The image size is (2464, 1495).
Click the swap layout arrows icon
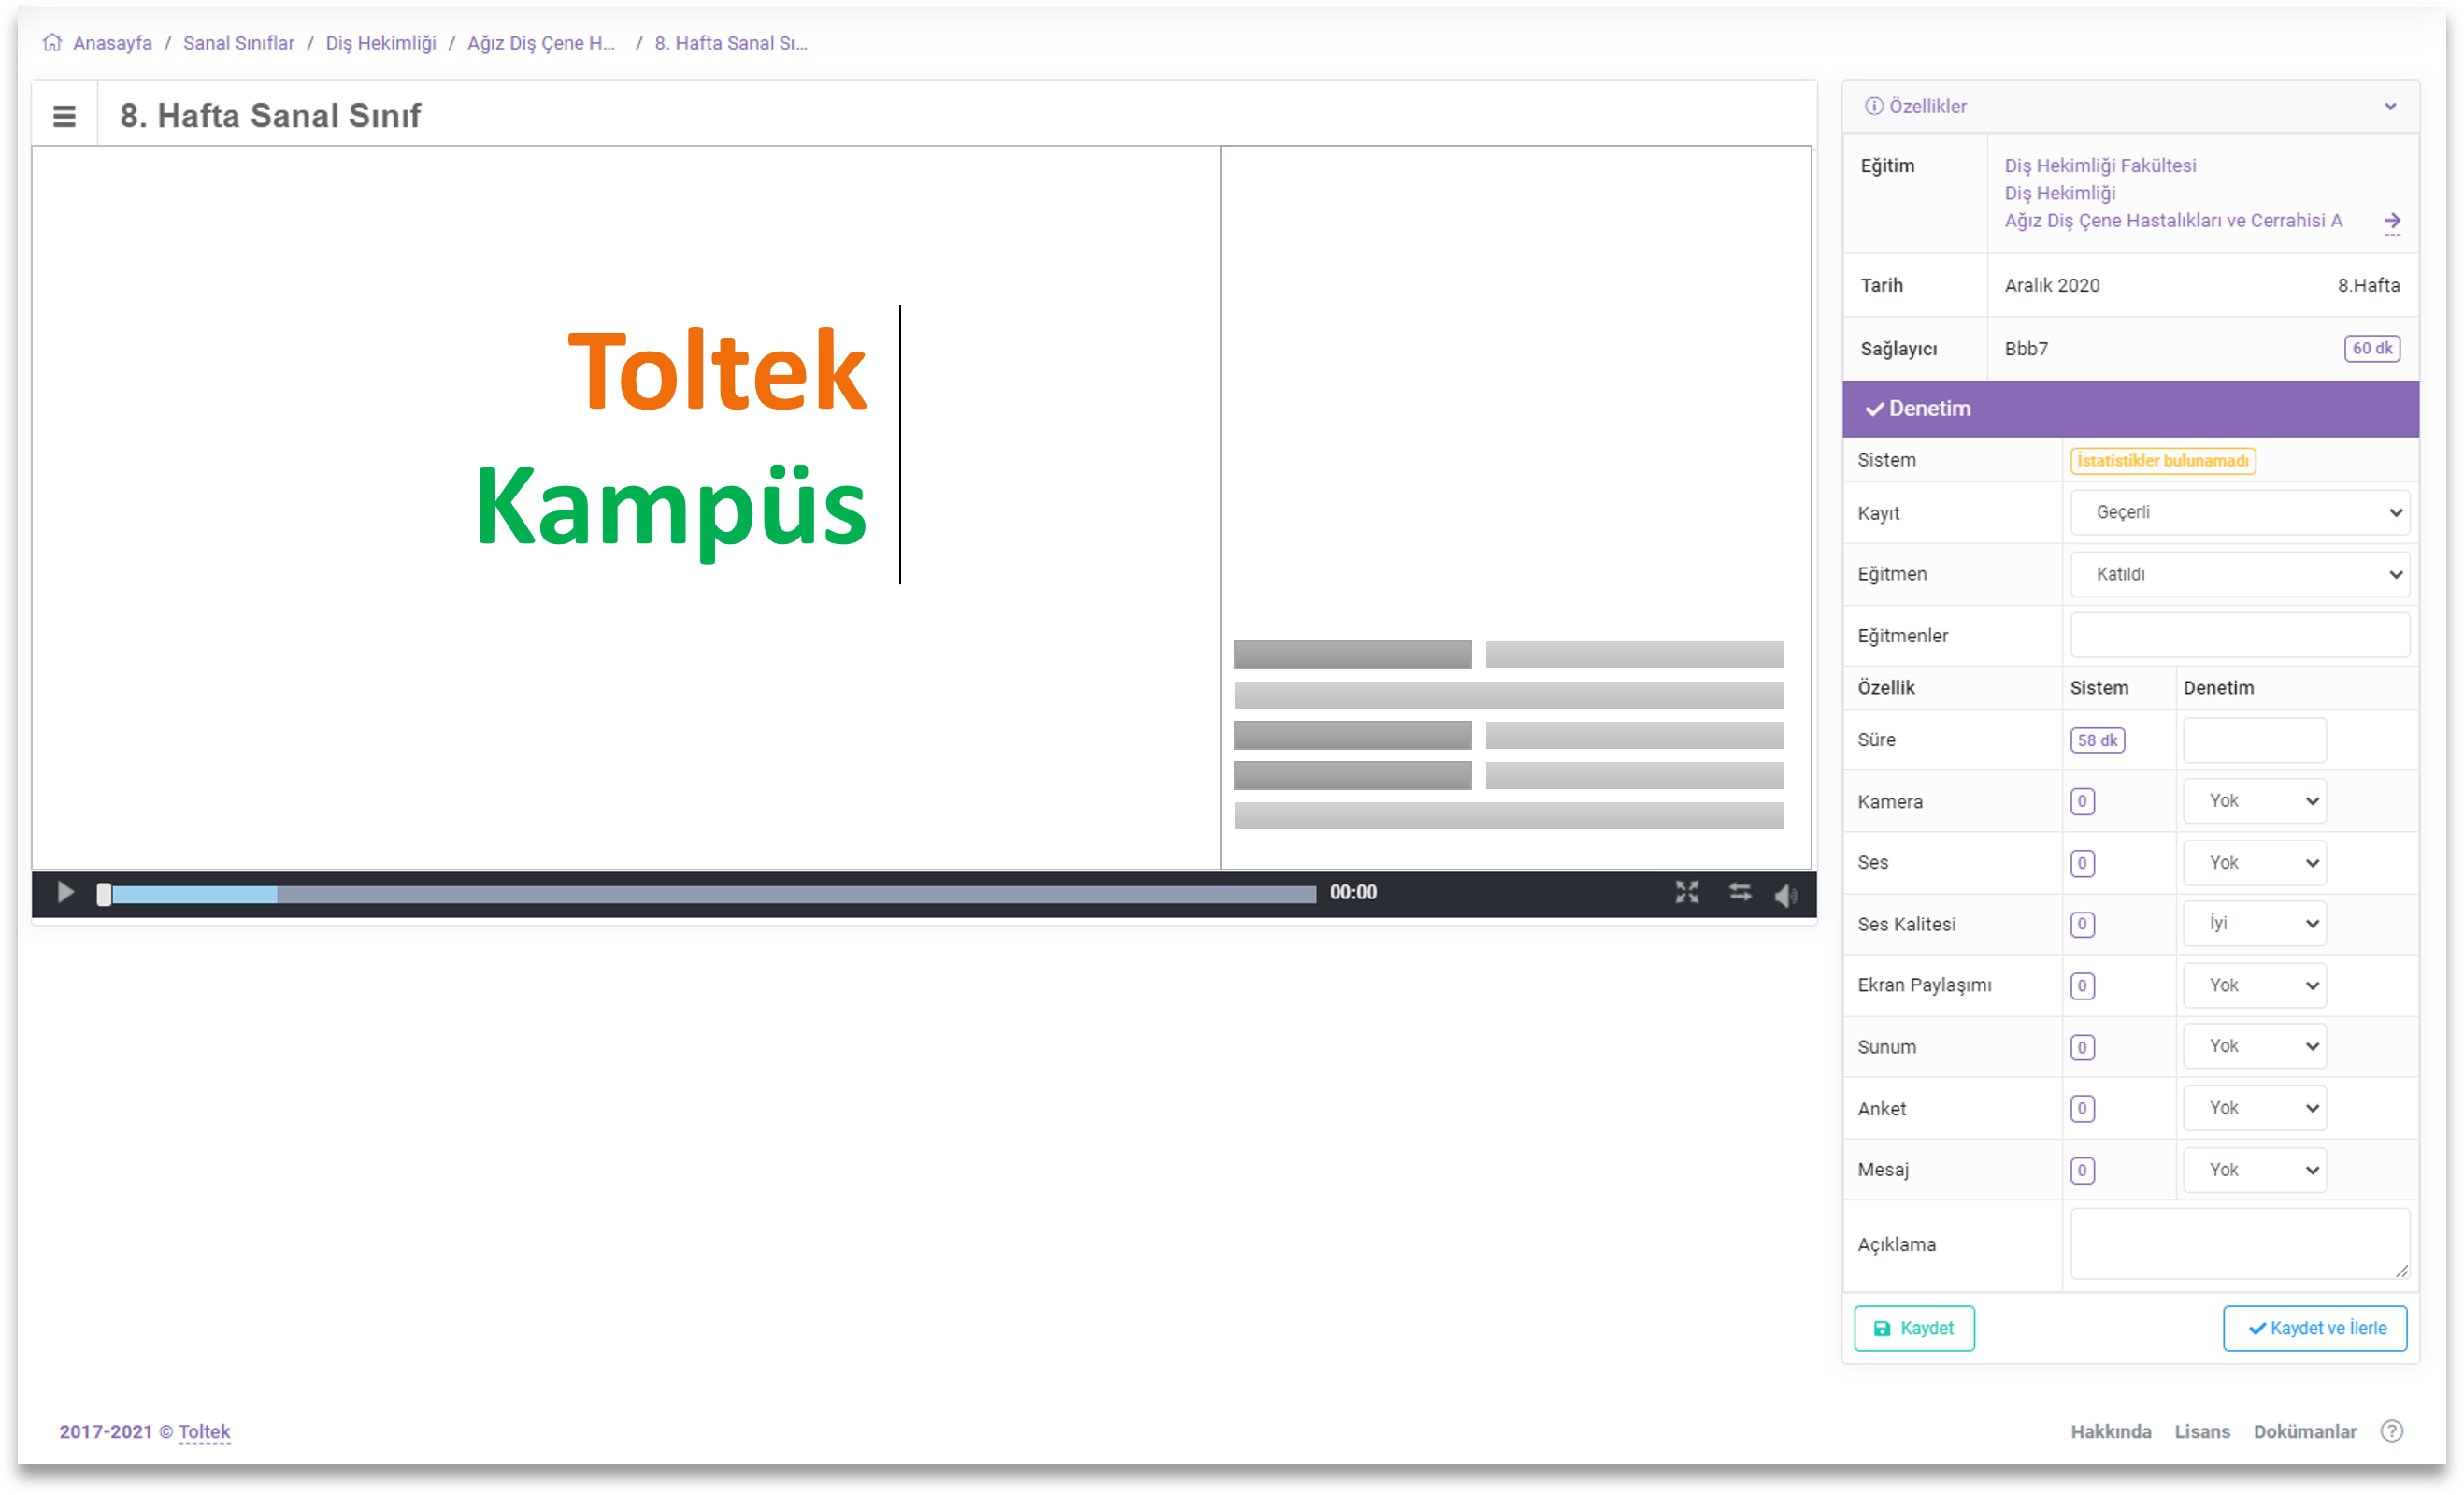pos(1740,892)
